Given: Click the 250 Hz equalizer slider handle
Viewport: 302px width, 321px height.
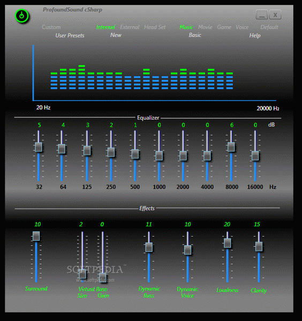Looking at the screenshot, I should 111,152.
